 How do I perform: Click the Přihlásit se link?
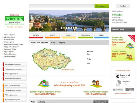(117, 15)
